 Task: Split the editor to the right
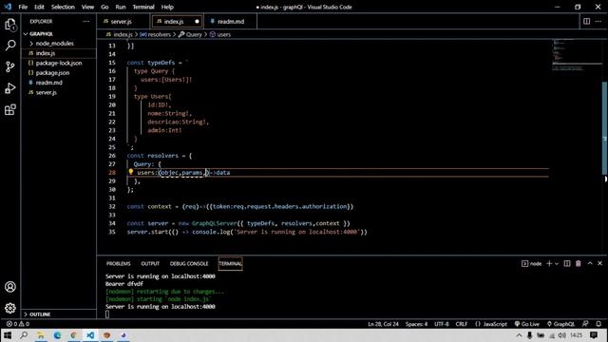(586, 21)
